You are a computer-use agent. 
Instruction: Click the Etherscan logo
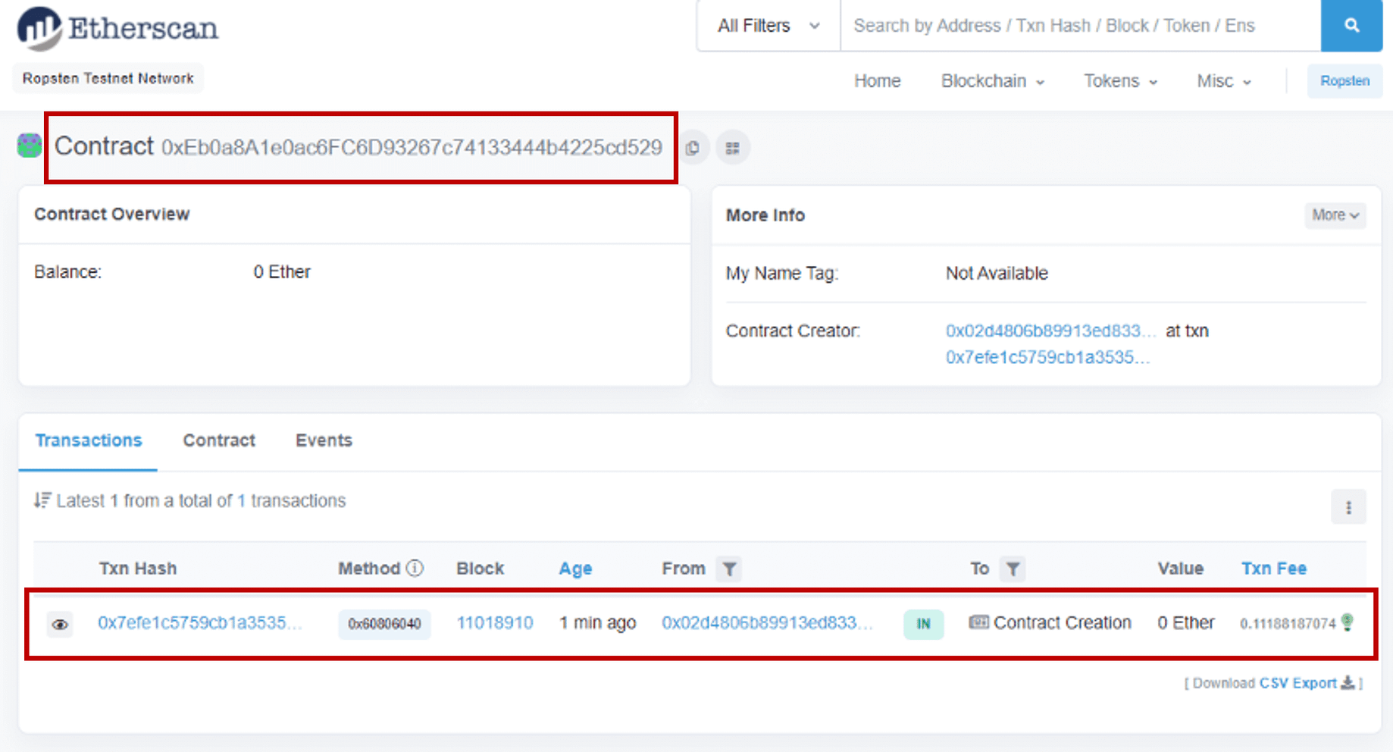(x=117, y=28)
